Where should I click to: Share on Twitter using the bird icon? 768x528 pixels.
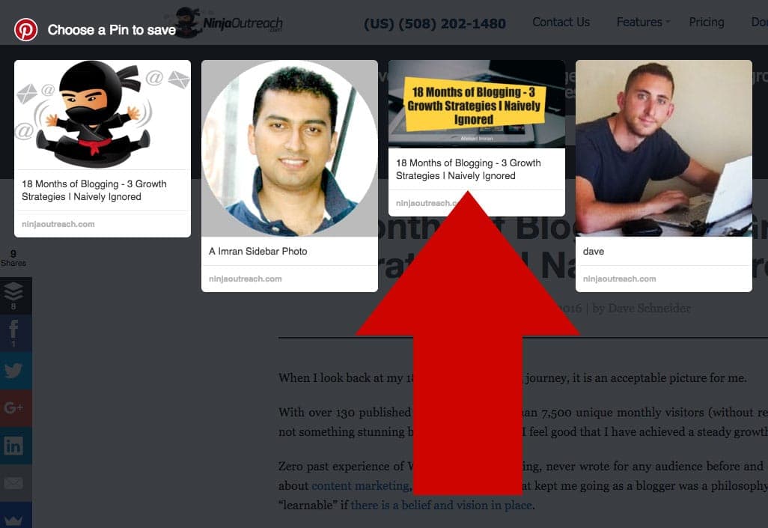tap(13, 370)
